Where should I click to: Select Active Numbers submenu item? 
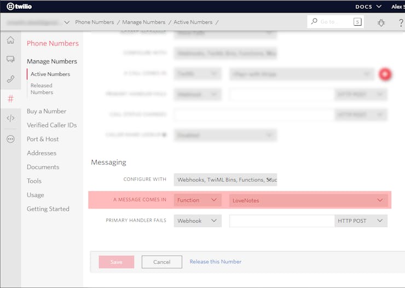(50, 74)
